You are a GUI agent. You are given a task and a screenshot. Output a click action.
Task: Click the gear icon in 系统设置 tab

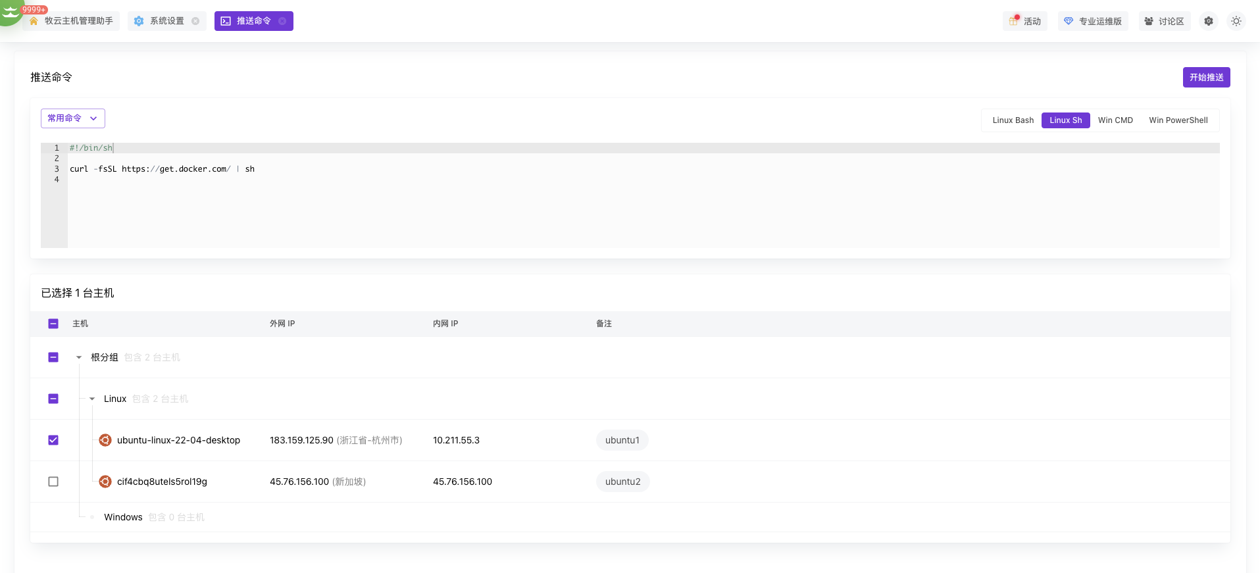pos(139,21)
